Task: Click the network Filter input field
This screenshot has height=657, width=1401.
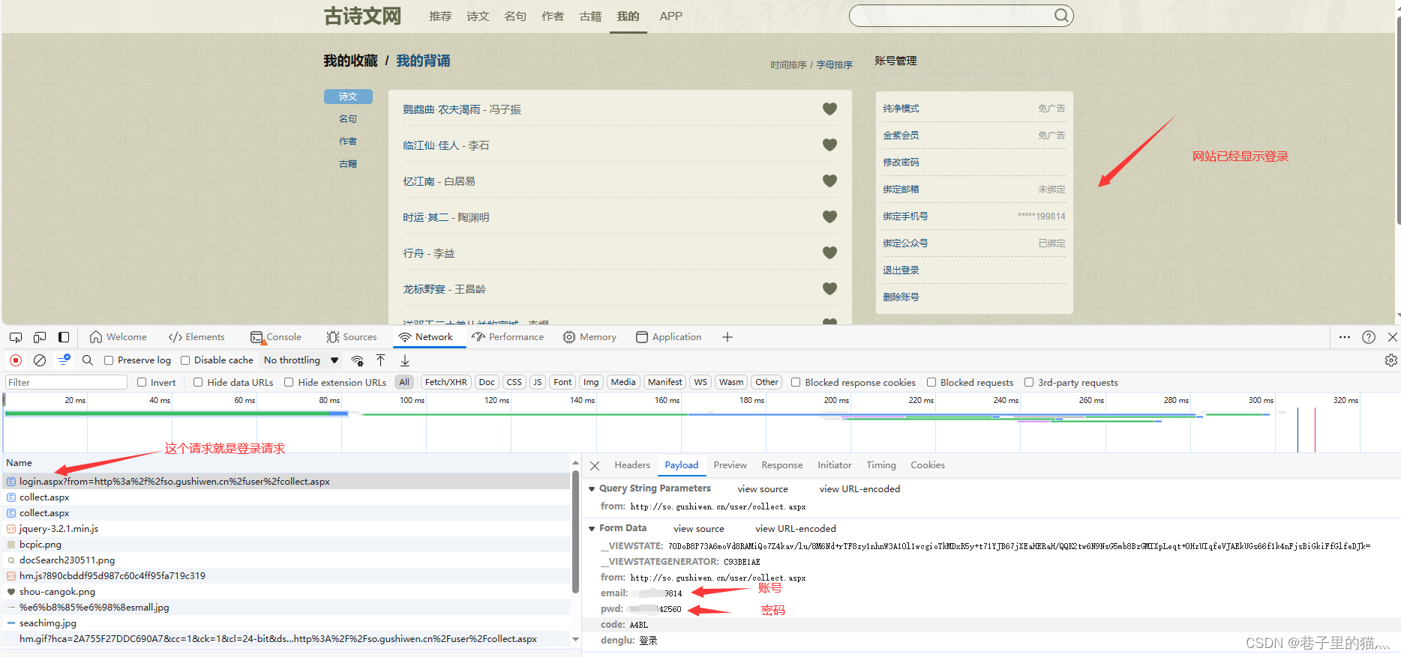Action: pos(67,382)
